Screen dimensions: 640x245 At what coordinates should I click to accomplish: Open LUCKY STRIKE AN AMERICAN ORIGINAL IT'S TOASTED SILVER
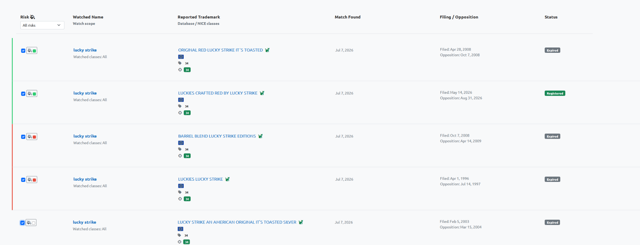(x=237, y=222)
